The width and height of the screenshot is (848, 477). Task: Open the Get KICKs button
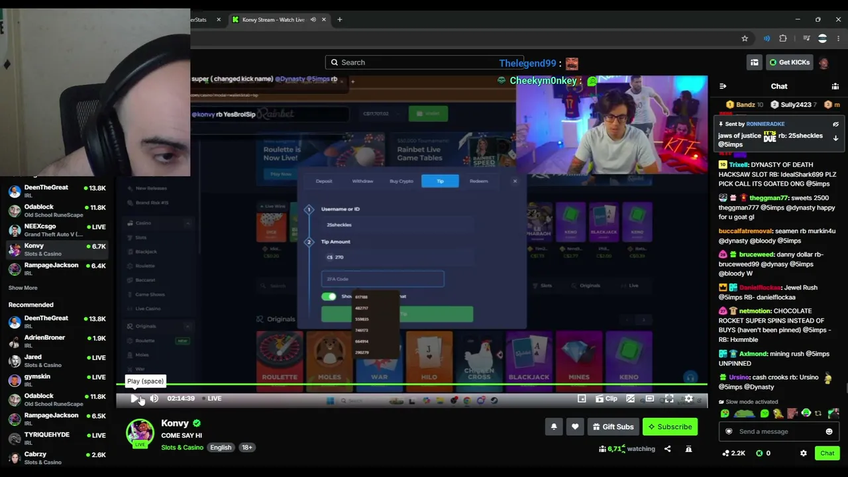coord(788,62)
